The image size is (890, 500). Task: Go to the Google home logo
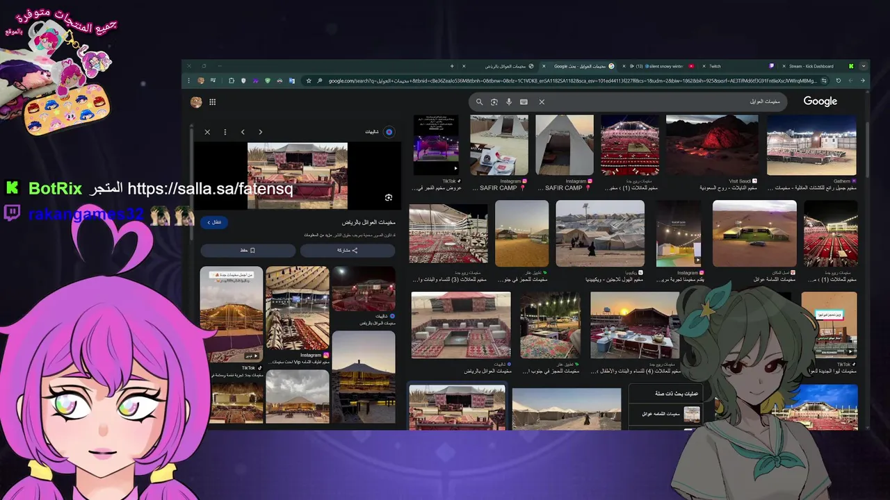pyautogui.click(x=820, y=101)
